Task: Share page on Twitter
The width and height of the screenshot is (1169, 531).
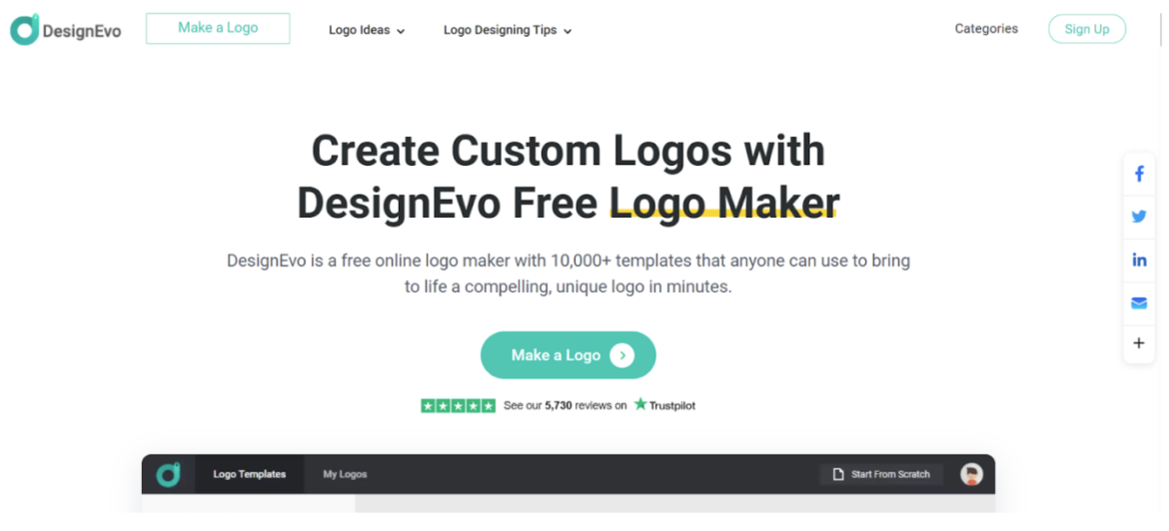Action: 1138,217
